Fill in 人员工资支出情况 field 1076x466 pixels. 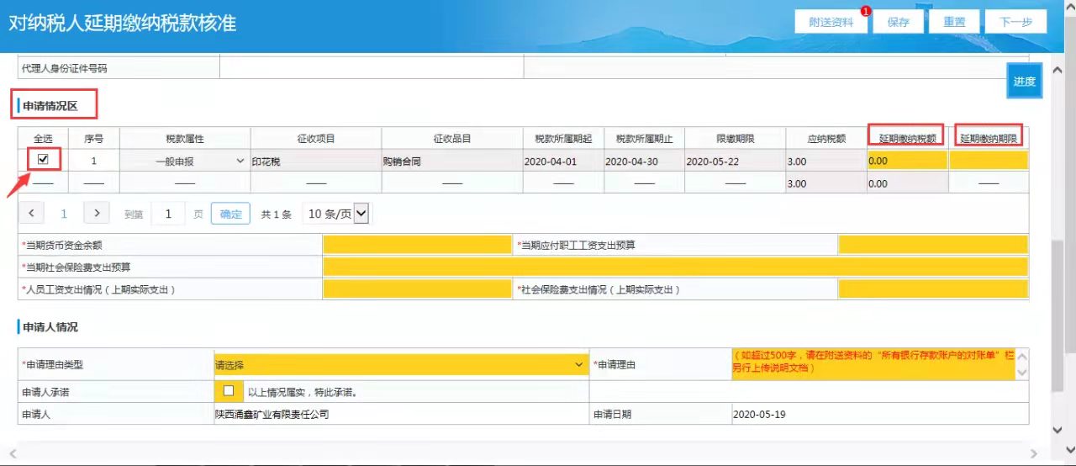[x=419, y=289]
